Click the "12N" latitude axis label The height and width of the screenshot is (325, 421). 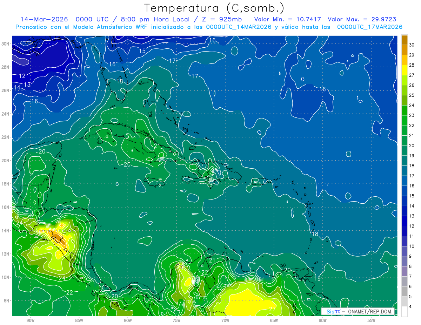tap(5, 254)
